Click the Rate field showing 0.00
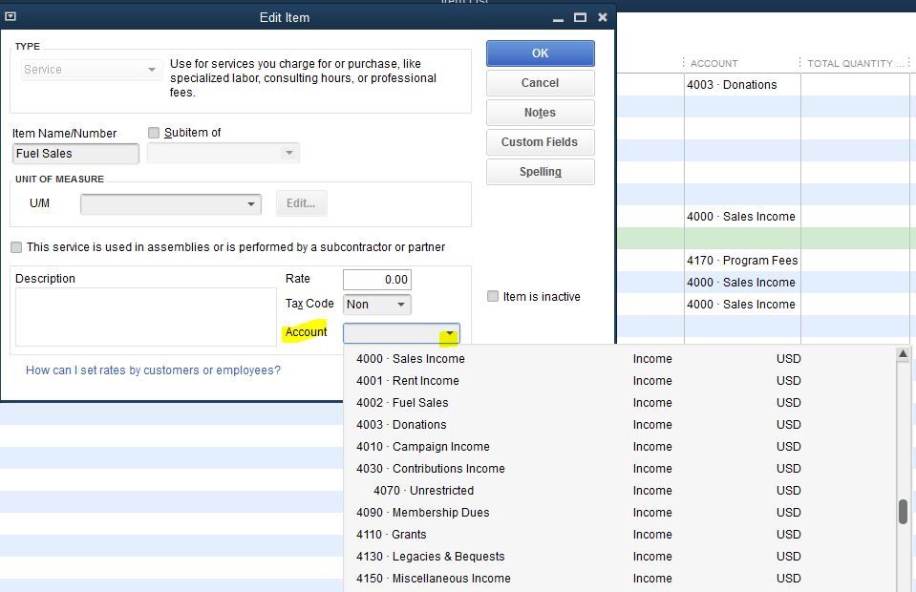Image resolution: width=916 pixels, height=592 pixels. pyautogui.click(x=376, y=280)
